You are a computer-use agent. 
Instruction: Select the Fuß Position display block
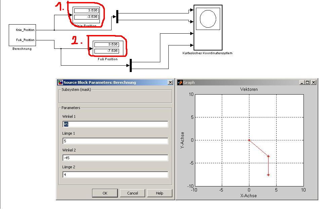[107, 48]
